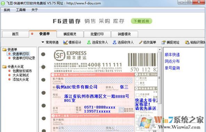Switch to the 销售模块 tab

click(x=124, y=34)
